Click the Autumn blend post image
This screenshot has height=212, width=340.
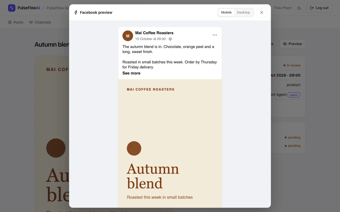170,143
